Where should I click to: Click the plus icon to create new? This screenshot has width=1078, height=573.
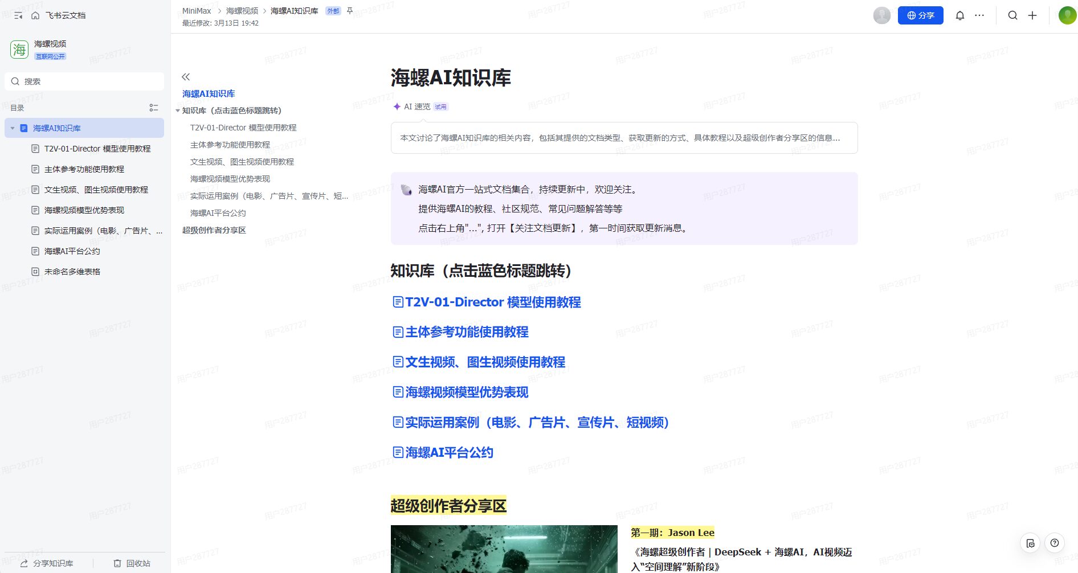tap(1032, 15)
